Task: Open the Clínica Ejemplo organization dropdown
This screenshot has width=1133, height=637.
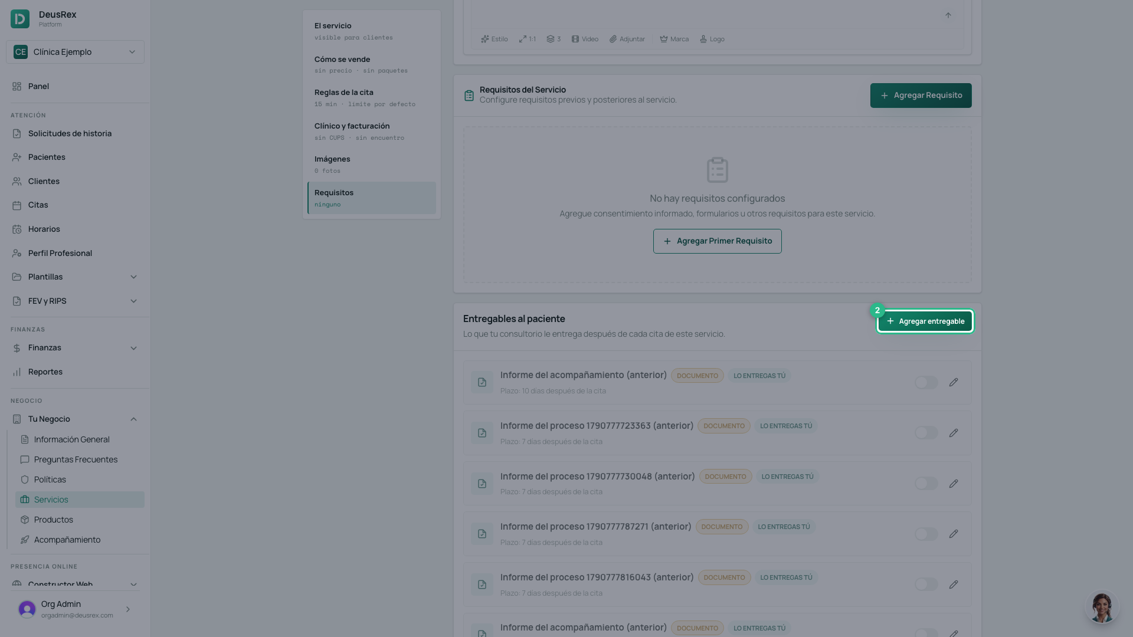Action: point(75,52)
